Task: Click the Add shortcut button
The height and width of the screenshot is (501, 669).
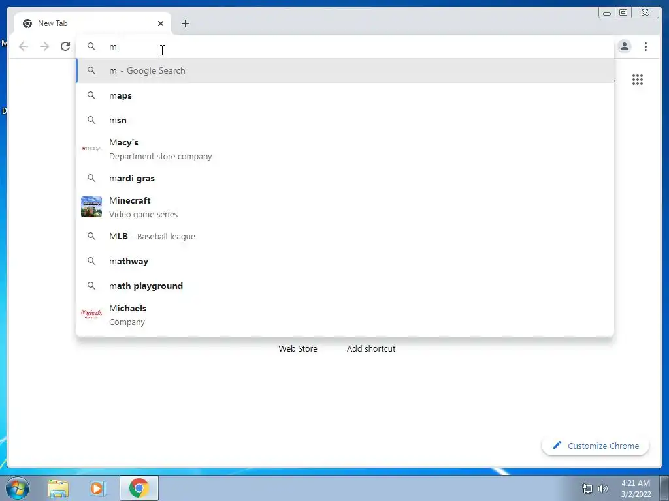Action: tap(371, 348)
